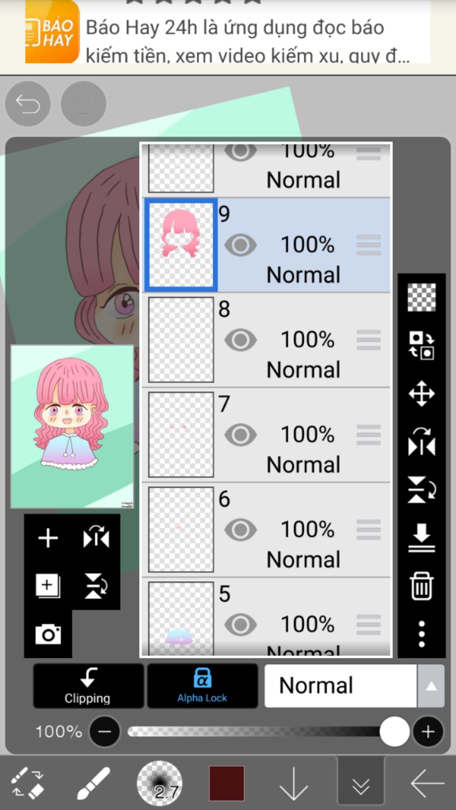Delete the selected layer with trash icon
Image resolution: width=456 pixels, height=810 pixels.
421,586
